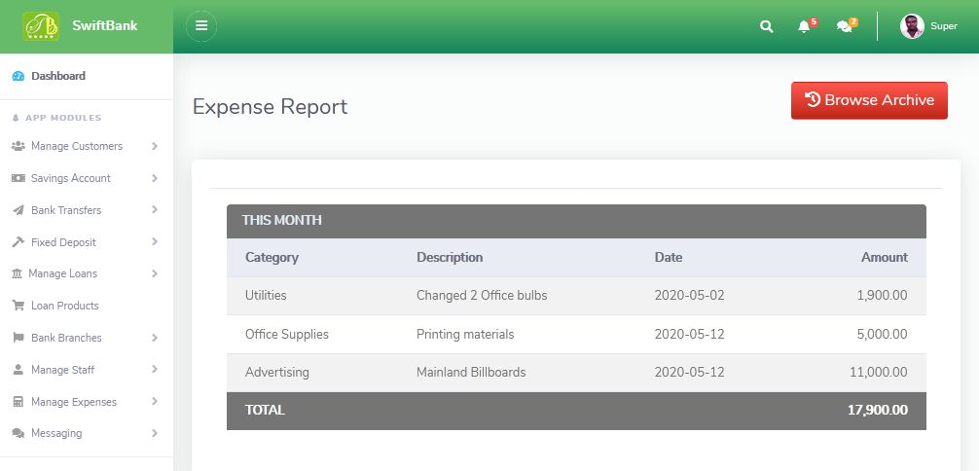Click the Super user avatar
The height and width of the screenshot is (471, 979).
(x=912, y=26)
